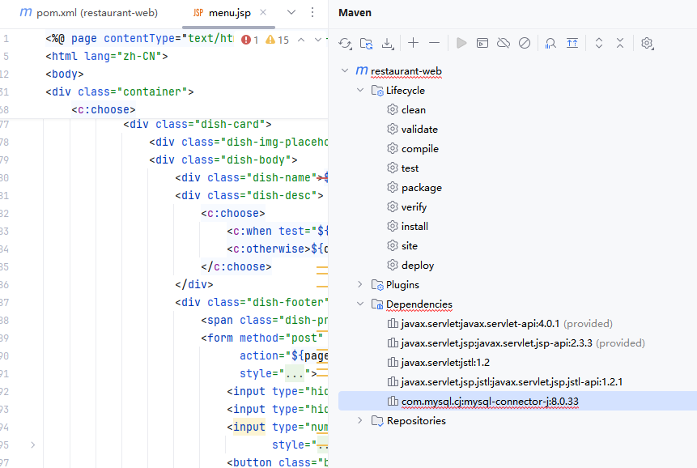
Task: Click the body tag sticky line
Action: point(65,74)
